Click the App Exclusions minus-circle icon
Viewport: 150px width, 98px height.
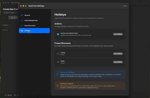pyautogui.click(x=22, y=25)
